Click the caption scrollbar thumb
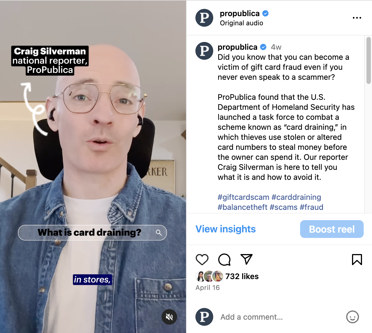372x333 pixels. (x=369, y=60)
